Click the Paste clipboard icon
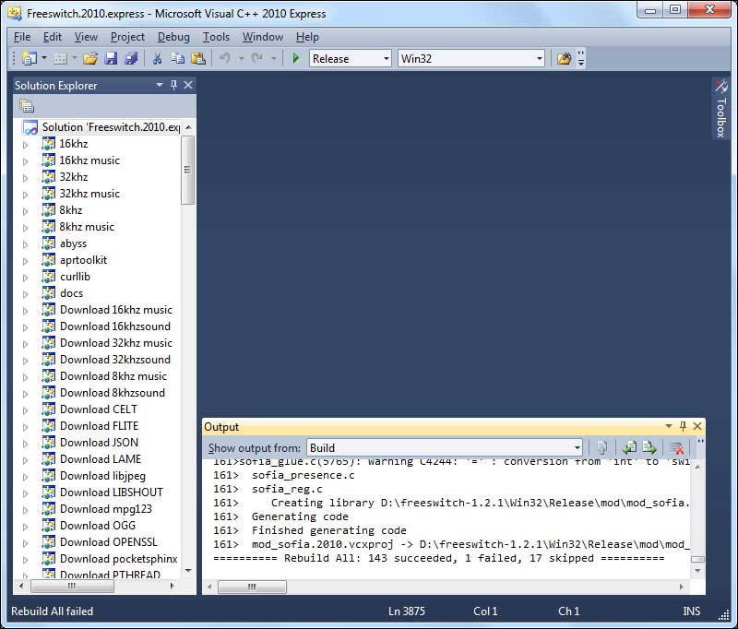 pos(198,58)
